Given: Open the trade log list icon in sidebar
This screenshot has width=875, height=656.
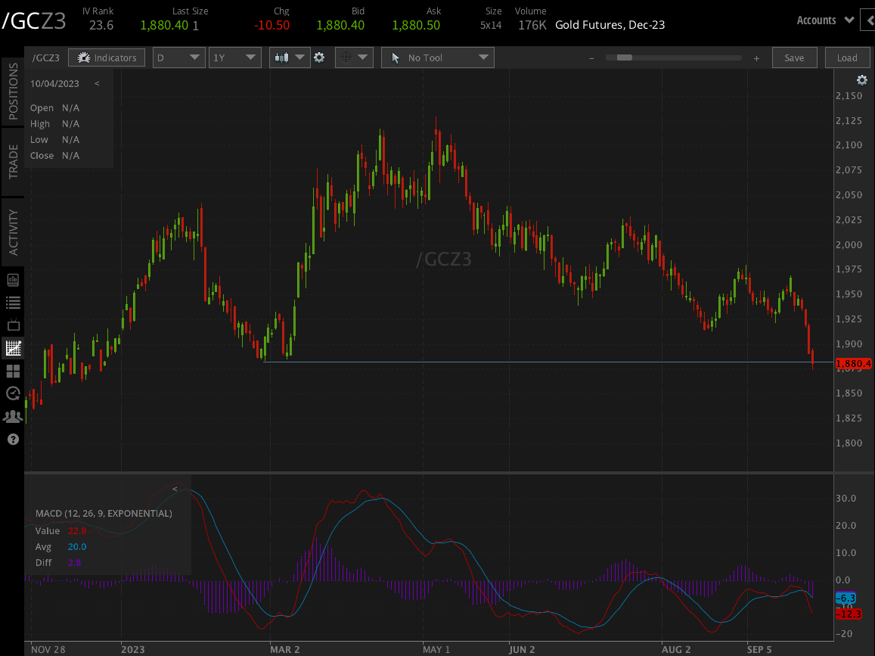Looking at the screenshot, I should point(11,302).
